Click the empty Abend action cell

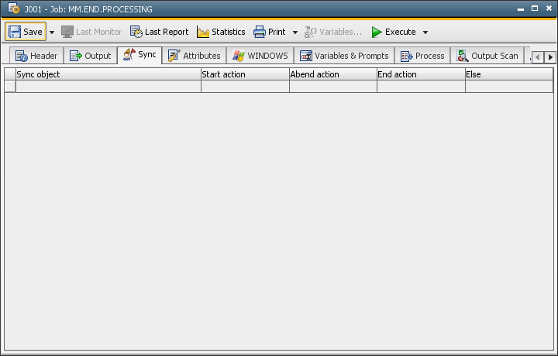[333, 87]
